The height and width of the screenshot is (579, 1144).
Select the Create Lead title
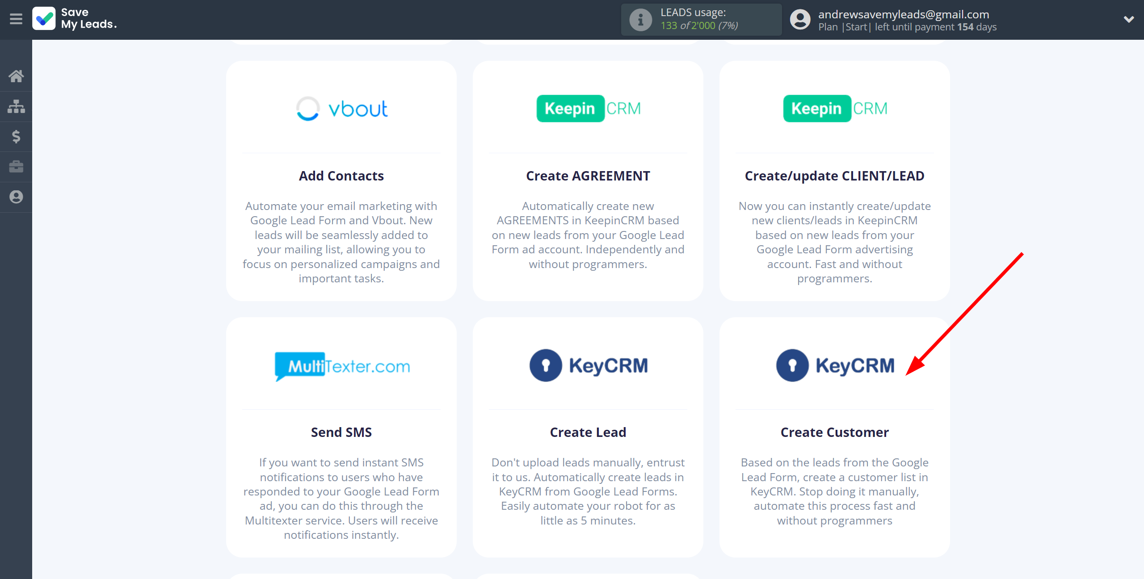(588, 432)
